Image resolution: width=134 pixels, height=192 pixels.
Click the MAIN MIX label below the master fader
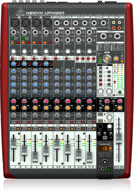click(x=119, y=167)
